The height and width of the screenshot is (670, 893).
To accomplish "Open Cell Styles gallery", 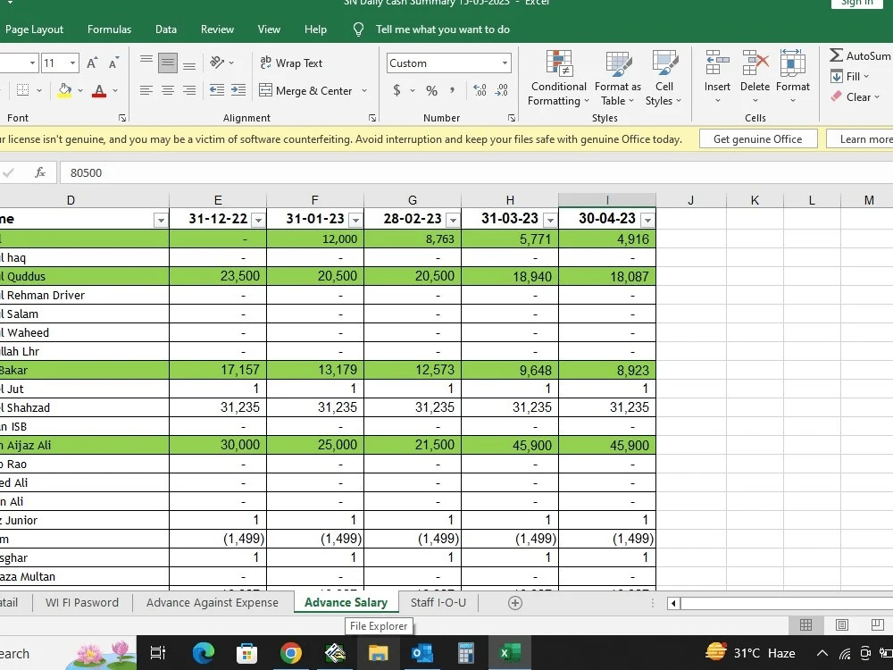I will pyautogui.click(x=663, y=78).
